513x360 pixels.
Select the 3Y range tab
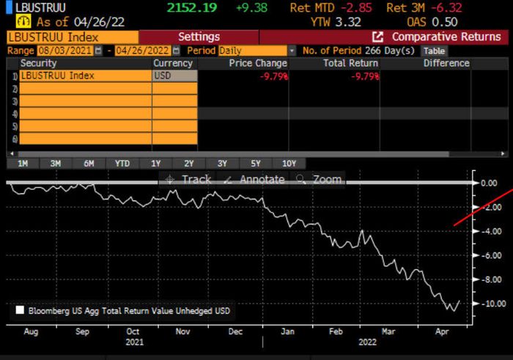(x=222, y=164)
